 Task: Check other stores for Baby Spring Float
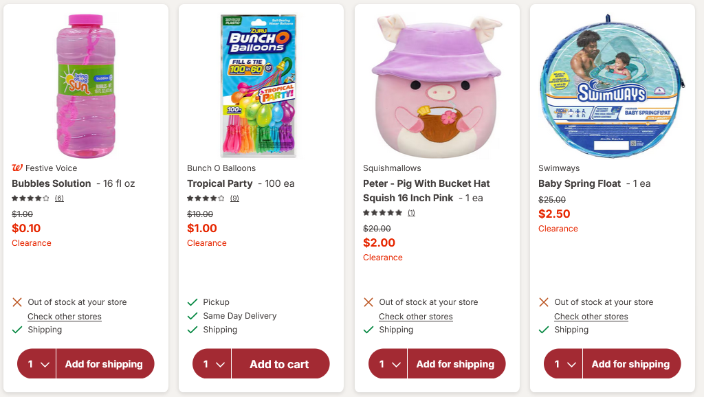[x=591, y=317]
